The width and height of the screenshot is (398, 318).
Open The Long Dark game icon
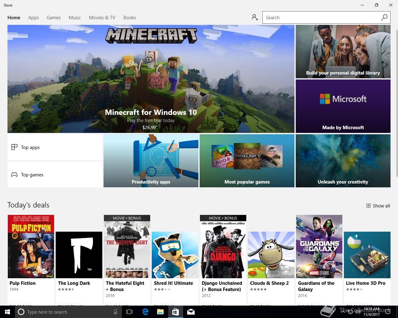[x=79, y=255]
